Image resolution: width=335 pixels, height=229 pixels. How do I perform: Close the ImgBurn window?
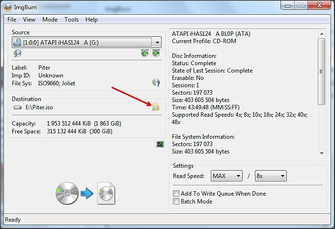[x=319, y=5]
